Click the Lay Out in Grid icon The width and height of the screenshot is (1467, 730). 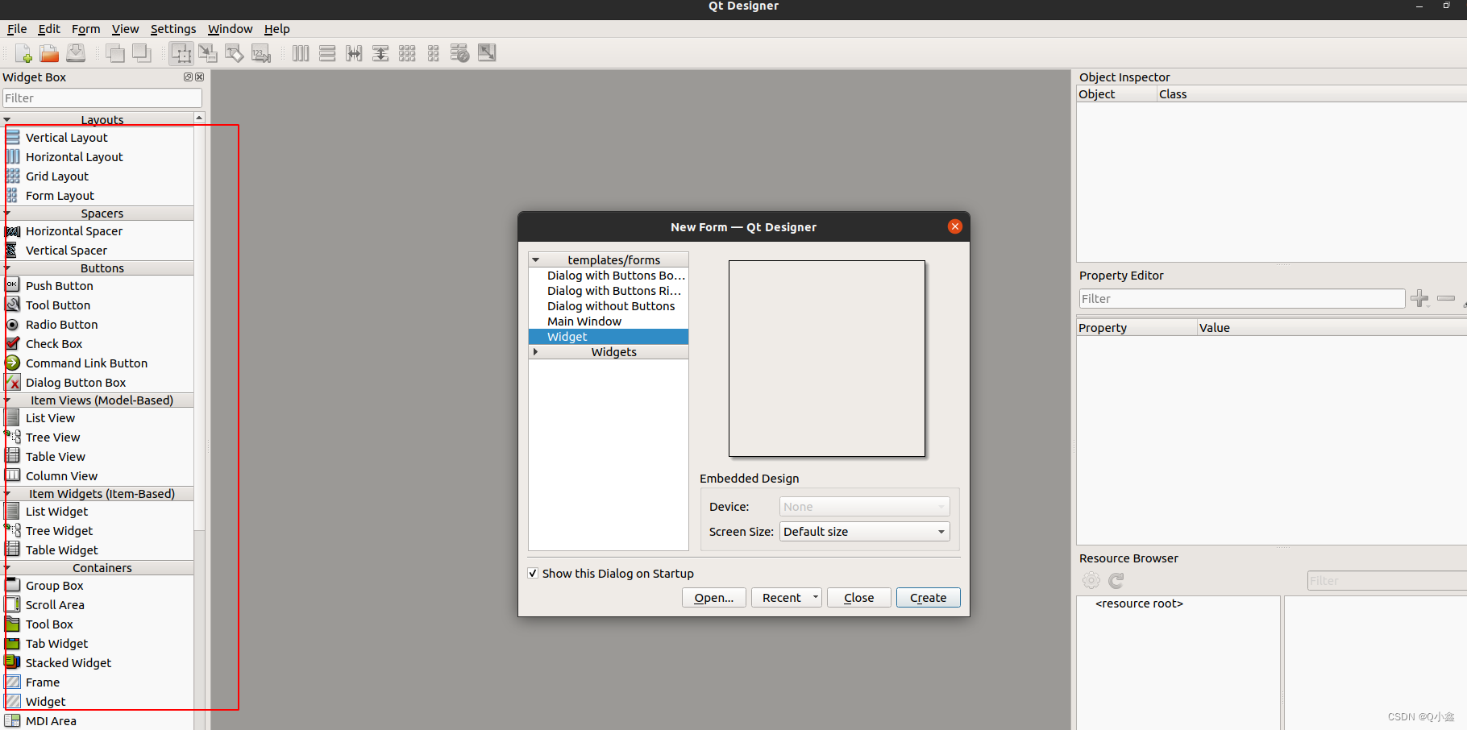coord(407,53)
